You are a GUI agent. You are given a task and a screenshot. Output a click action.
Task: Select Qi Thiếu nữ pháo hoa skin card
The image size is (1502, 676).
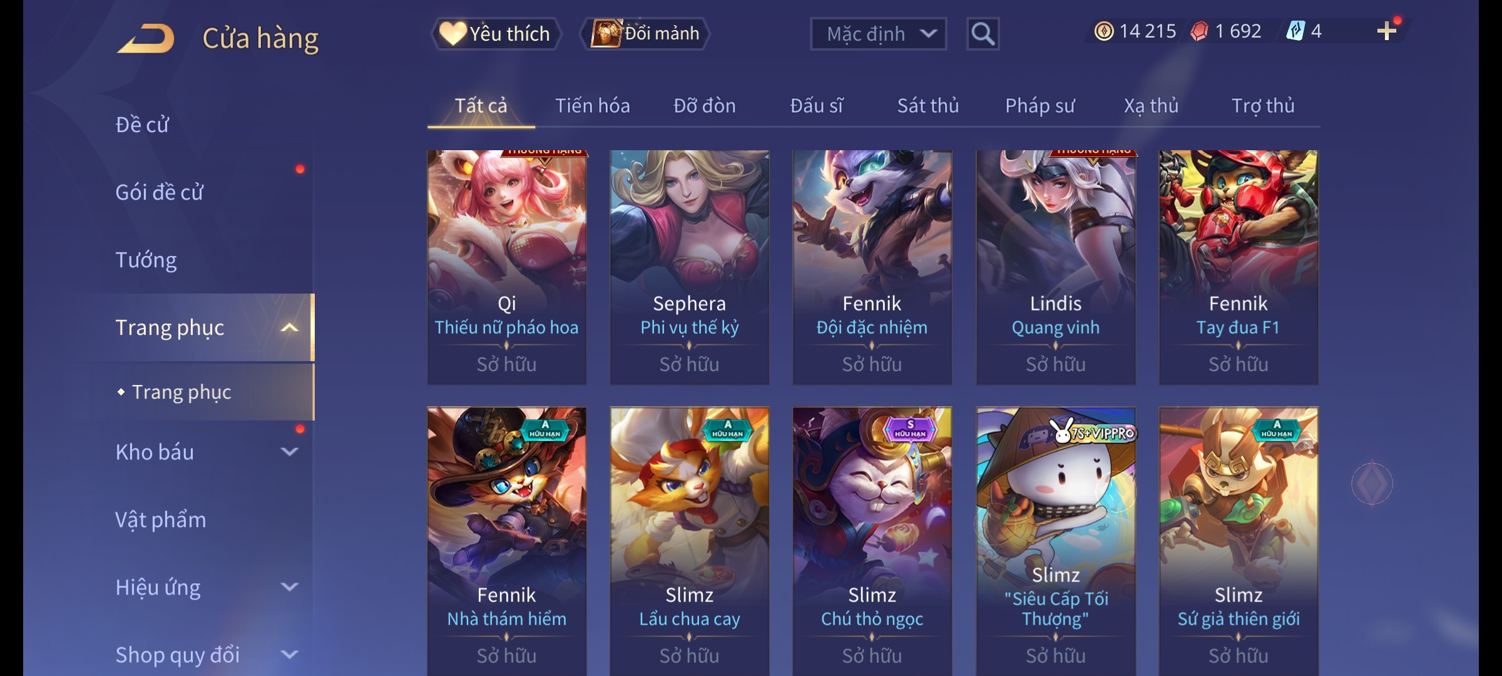pos(507,267)
